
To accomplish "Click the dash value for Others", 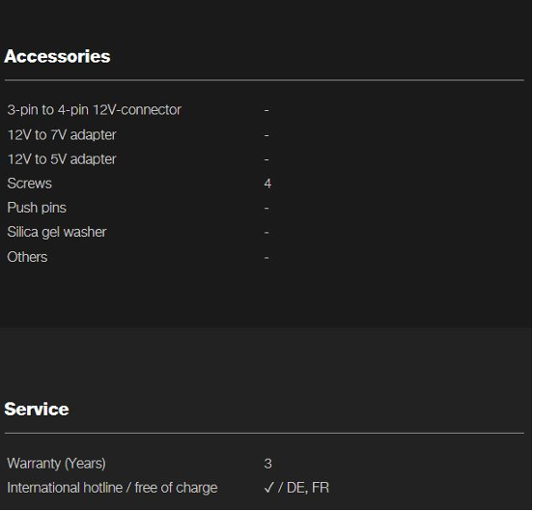I will [x=266, y=258].
